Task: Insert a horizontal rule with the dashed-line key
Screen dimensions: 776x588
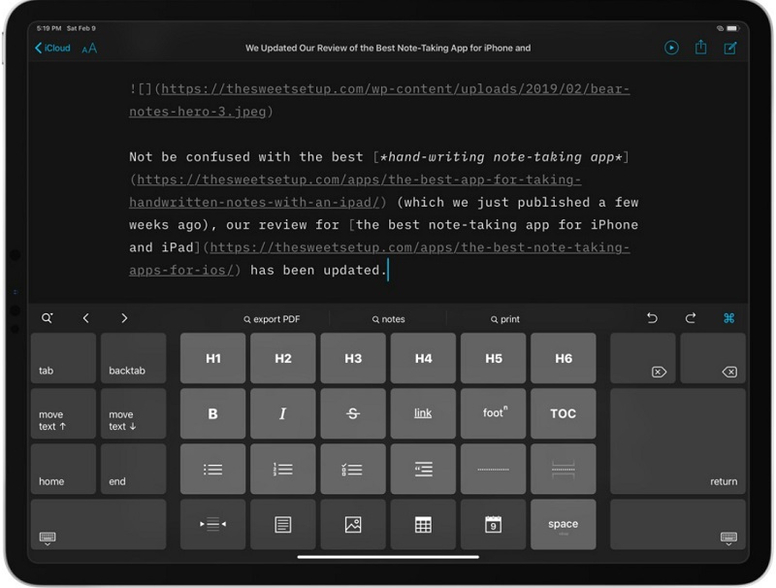Action: click(493, 469)
